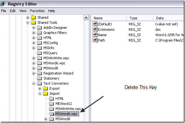This screenshot has width=185, height=123.
Task: Select the MSQuery folder icon
Action: pos(40,53)
